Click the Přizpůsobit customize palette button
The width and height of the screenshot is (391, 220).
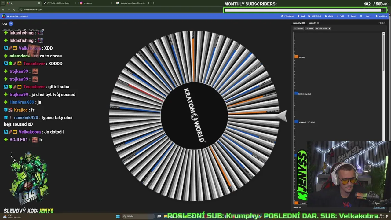288,16
